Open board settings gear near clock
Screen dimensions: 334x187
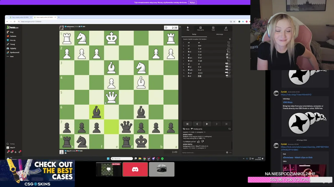point(180,27)
